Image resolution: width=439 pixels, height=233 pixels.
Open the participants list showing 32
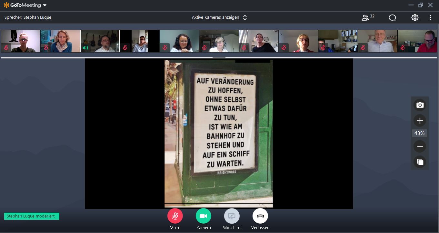coord(368,17)
